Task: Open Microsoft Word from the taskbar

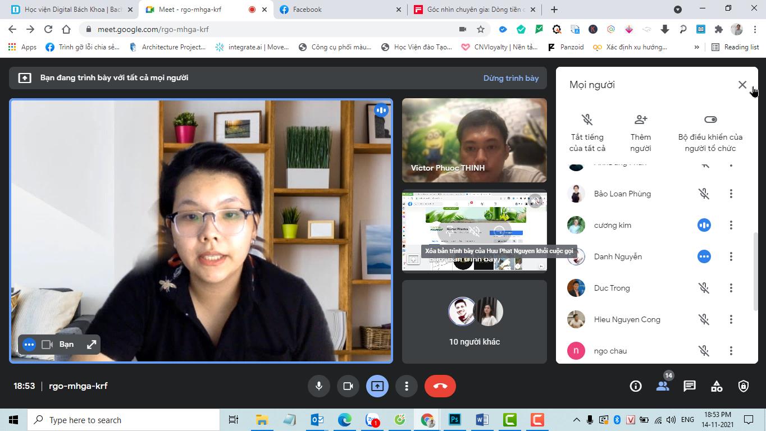Action: click(x=482, y=420)
